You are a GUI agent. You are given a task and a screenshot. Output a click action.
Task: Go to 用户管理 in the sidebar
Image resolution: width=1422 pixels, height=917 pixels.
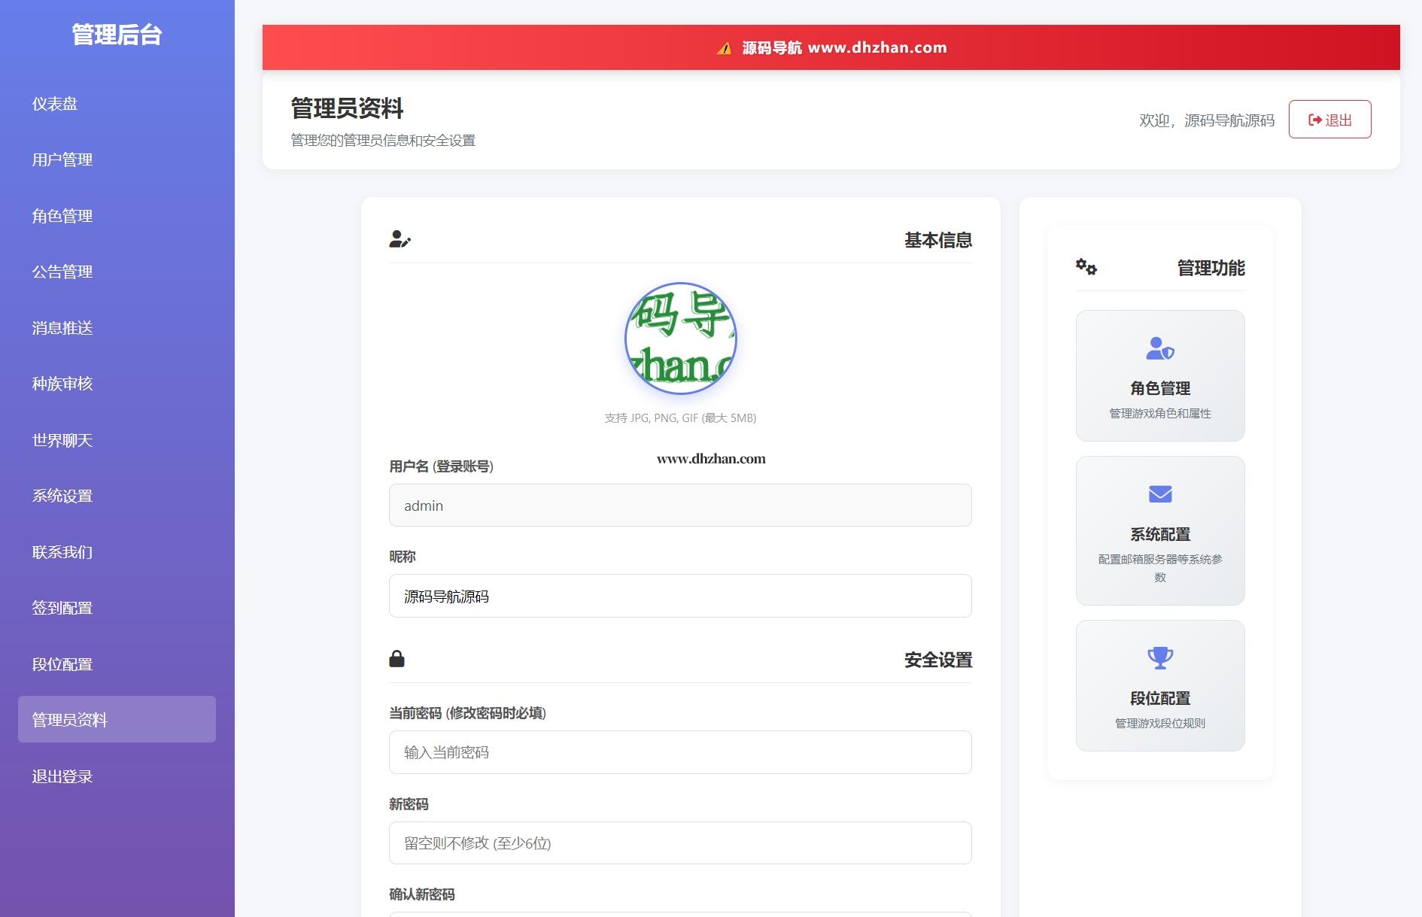[62, 159]
